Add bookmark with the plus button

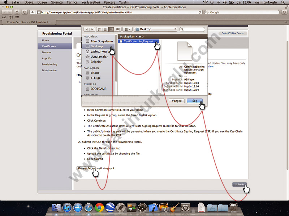[x=33, y=12]
